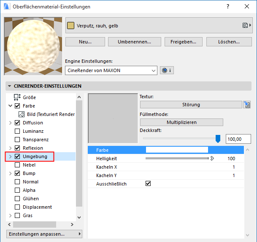Open the Verputz, rauh, gelb material selector
The height and width of the screenshot is (242, 257).
[159, 25]
